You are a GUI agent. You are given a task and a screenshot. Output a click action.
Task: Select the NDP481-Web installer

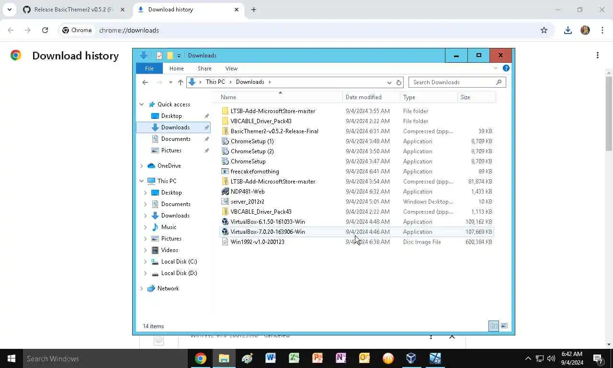tap(357, 192)
